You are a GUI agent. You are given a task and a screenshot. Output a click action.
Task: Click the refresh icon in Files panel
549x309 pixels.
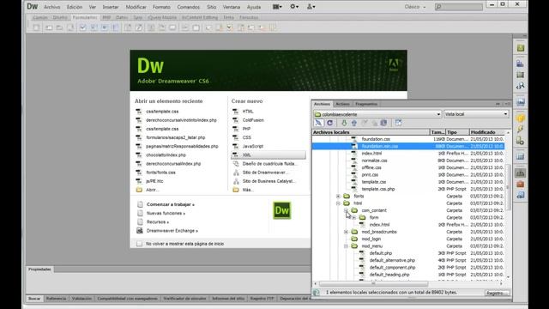pyautogui.click(x=329, y=123)
